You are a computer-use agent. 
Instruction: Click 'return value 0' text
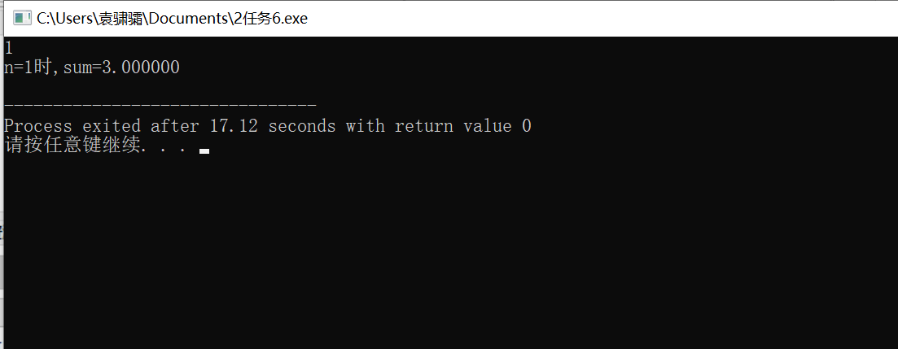pos(463,126)
